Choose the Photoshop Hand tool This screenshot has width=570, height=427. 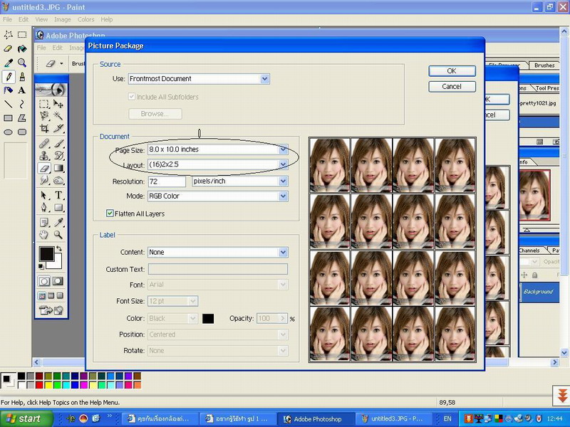(x=44, y=234)
